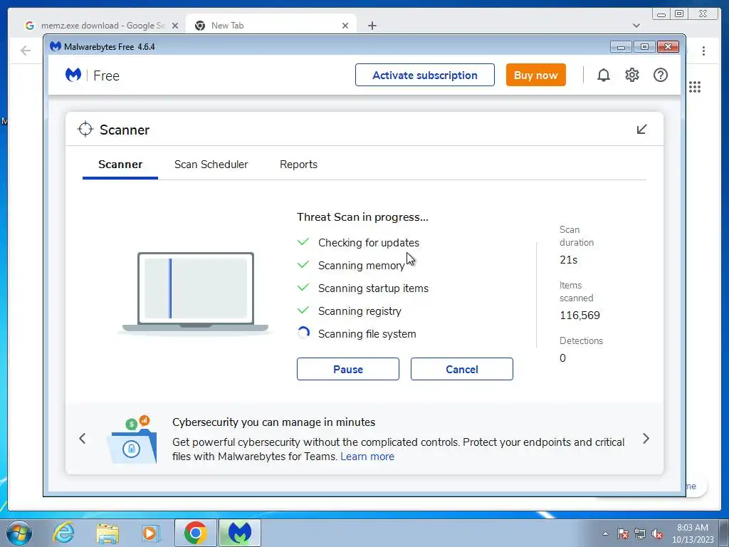
Task: Open Malwarebytes settings gear
Action: point(632,75)
